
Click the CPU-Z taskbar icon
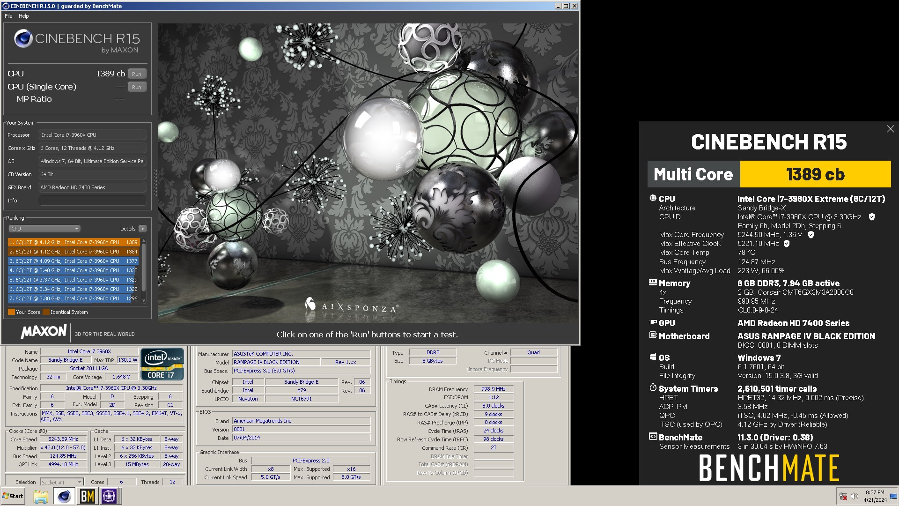click(x=109, y=497)
